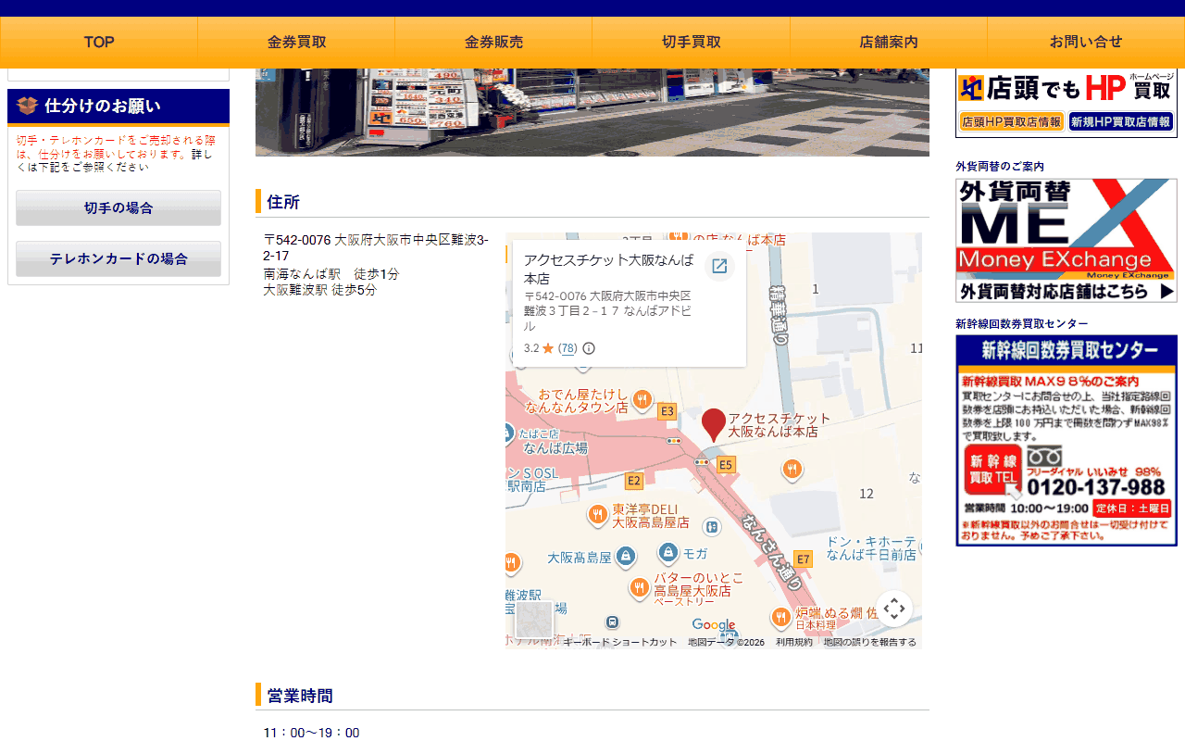
Task: Click the E3 subway exit marker
Action: coord(667,411)
